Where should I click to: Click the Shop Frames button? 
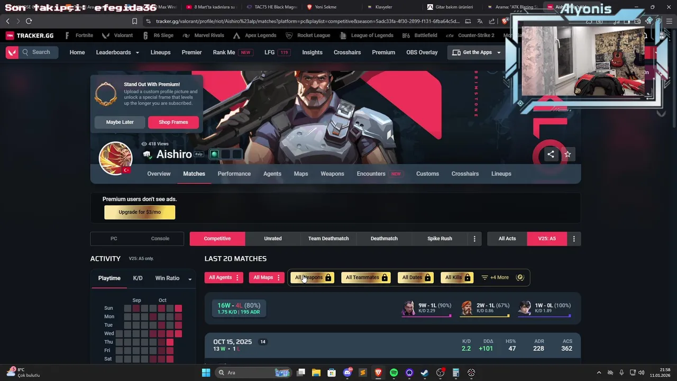[173, 122]
